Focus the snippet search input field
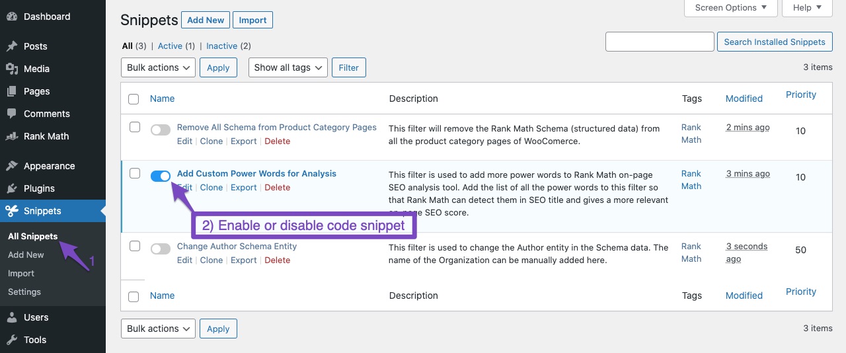 [660, 42]
